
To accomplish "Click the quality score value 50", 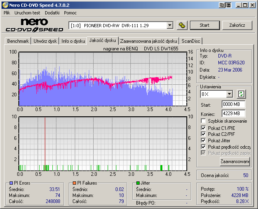I will click(246, 175).
